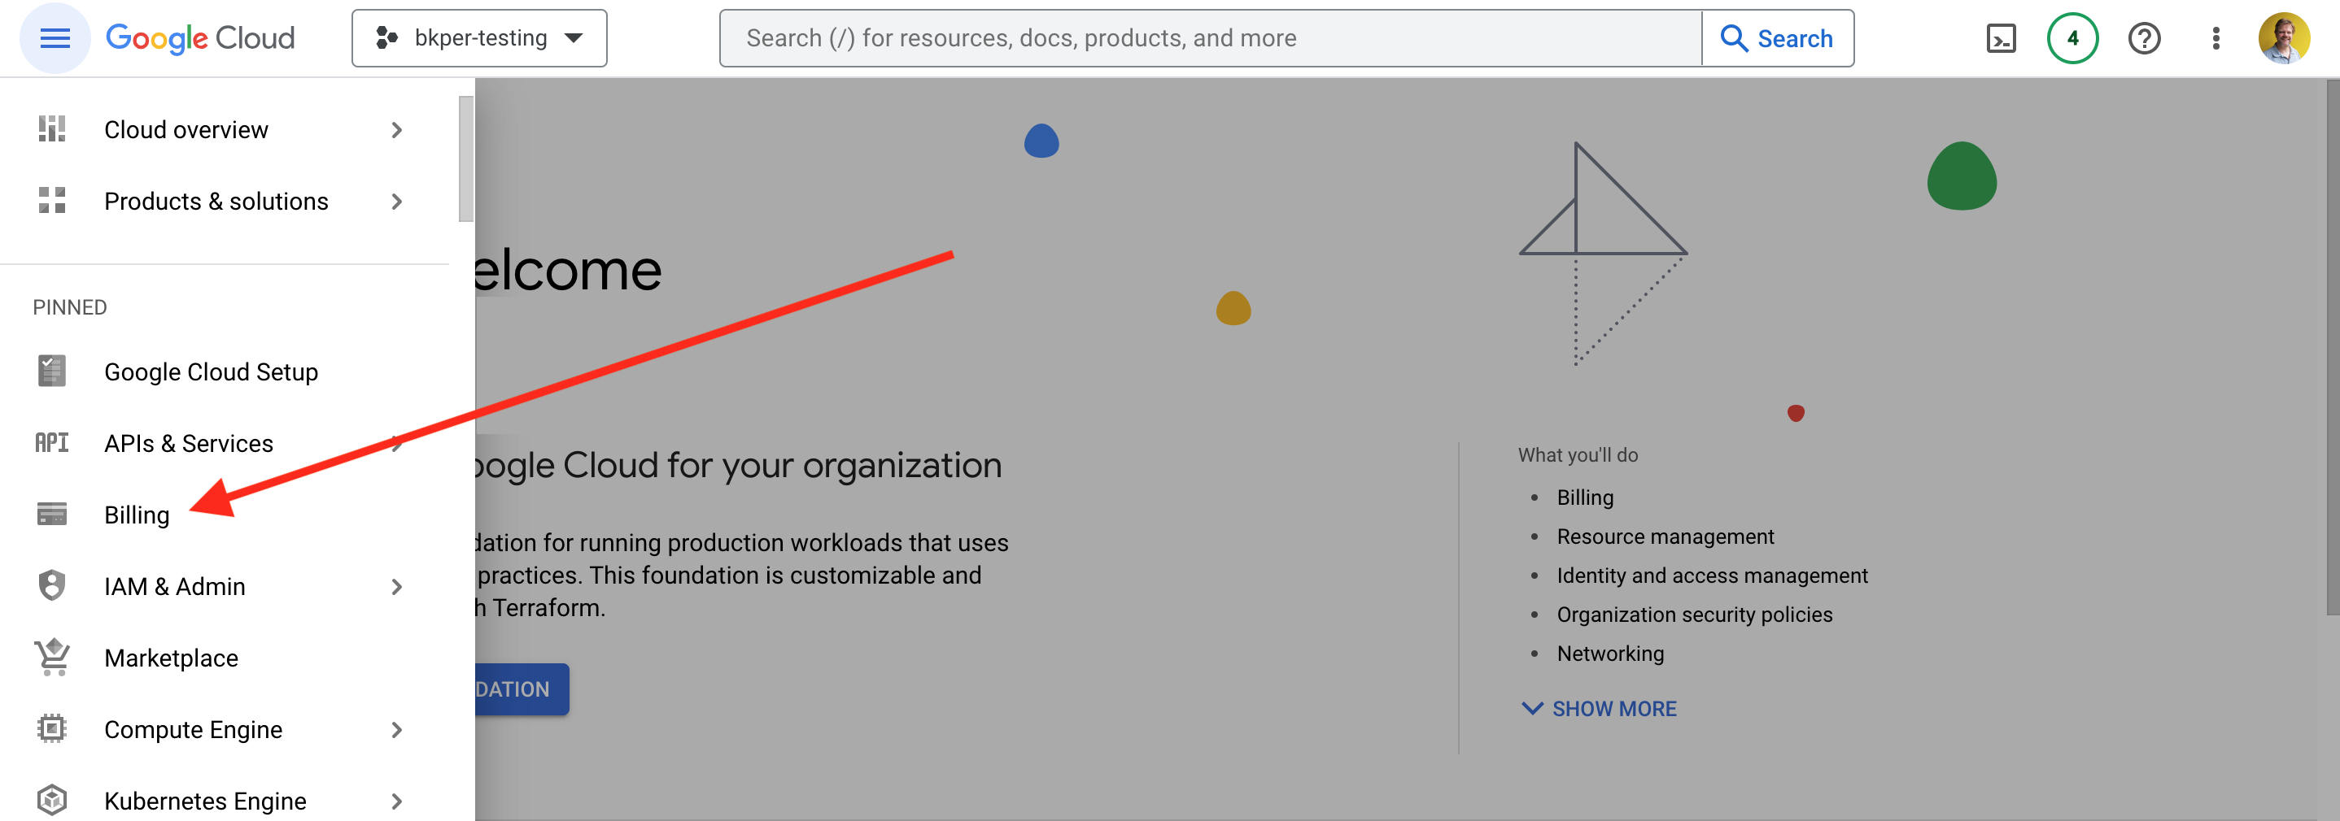Expand the IAM & Admin submenu

tap(397, 586)
